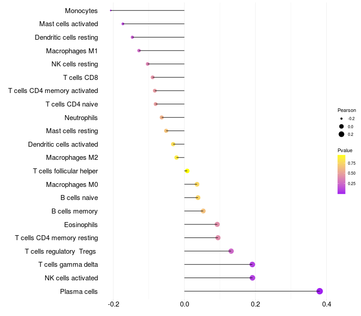Select the NK cells activated marker
This screenshot has width=361, height=316.
pyautogui.click(x=252, y=278)
